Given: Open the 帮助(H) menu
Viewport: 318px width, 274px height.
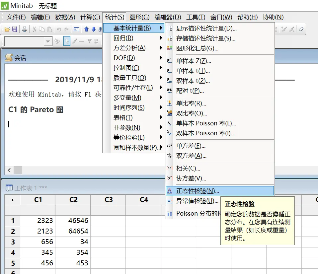Looking at the screenshot, I should coord(247,17).
